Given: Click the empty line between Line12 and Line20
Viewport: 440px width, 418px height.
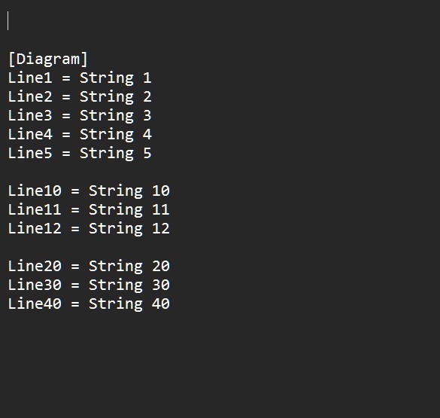Looking at the screenshot, I should pos(220,247).
